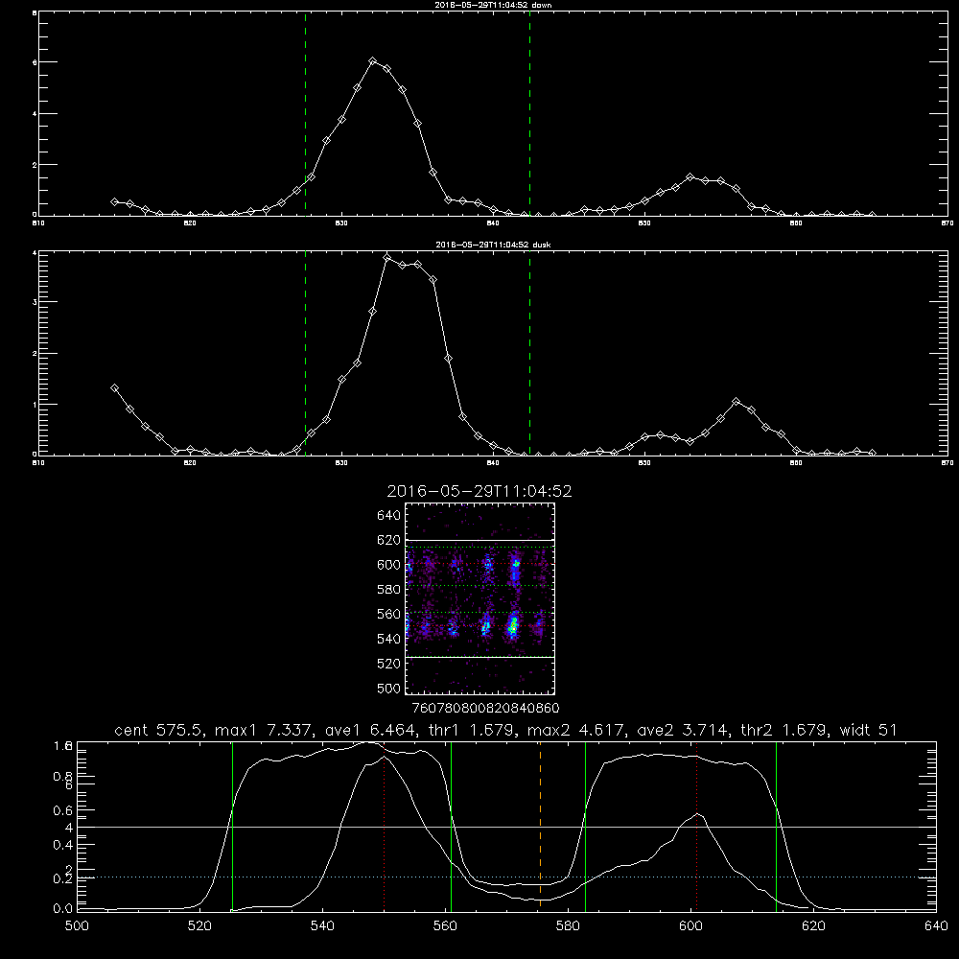Click y-axis label '500' beside spectral image

coord(388,689)
